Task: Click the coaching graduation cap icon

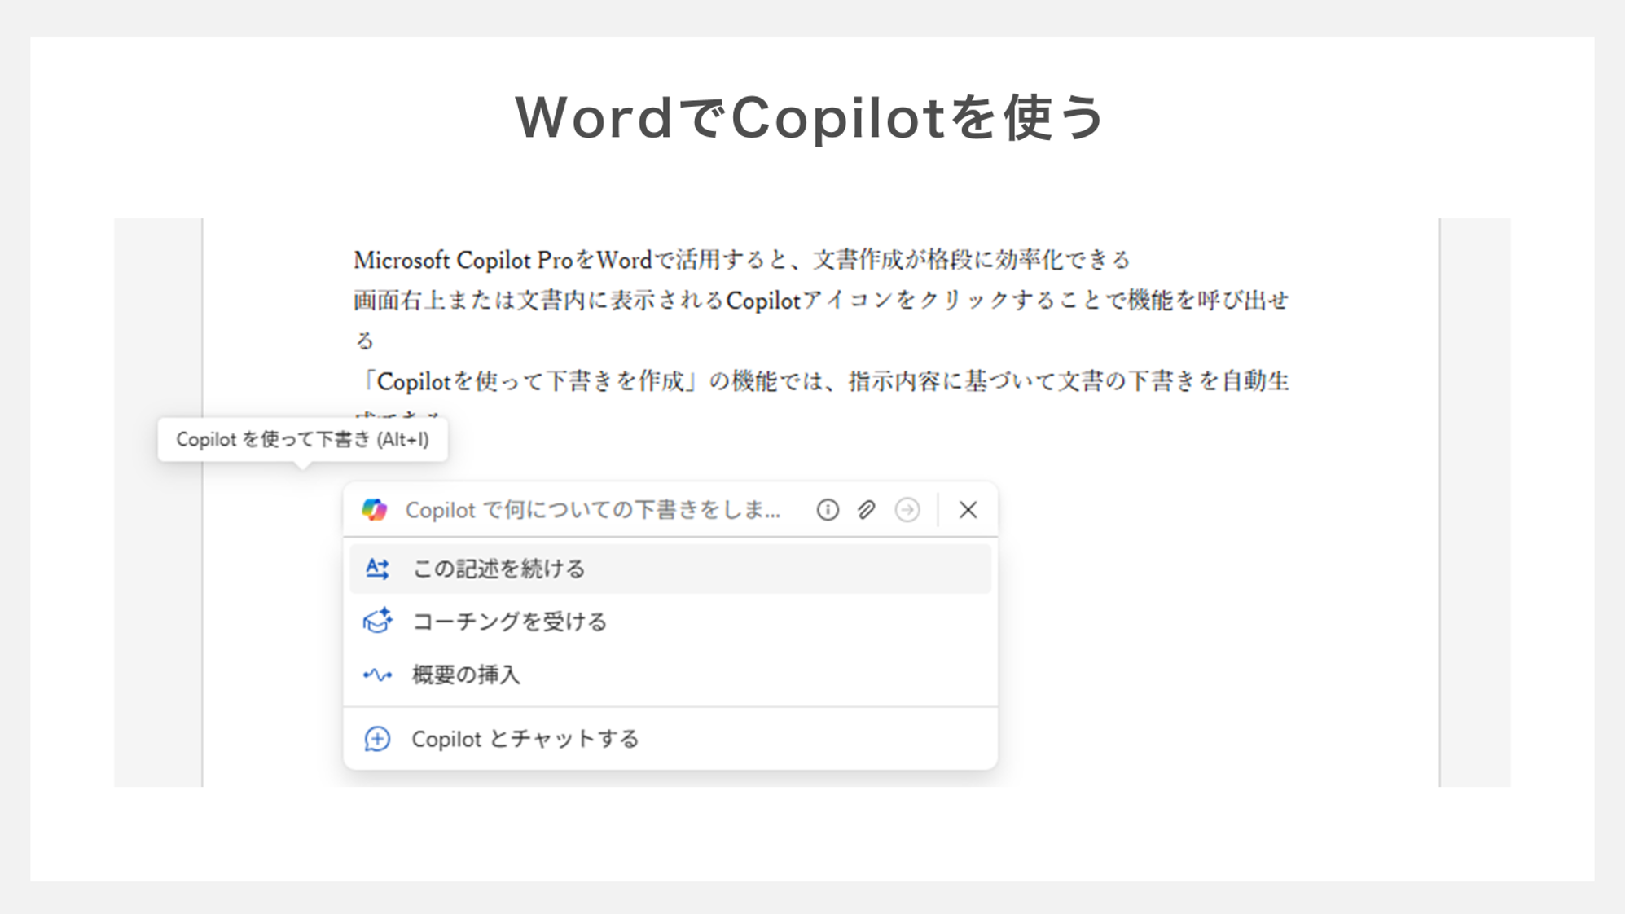Action: pos(377,622)
